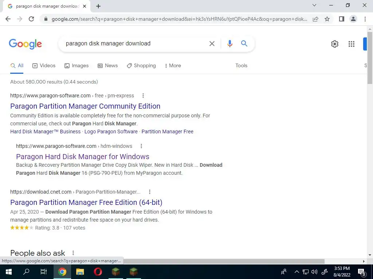Open the search Tools options

(241, 66)
